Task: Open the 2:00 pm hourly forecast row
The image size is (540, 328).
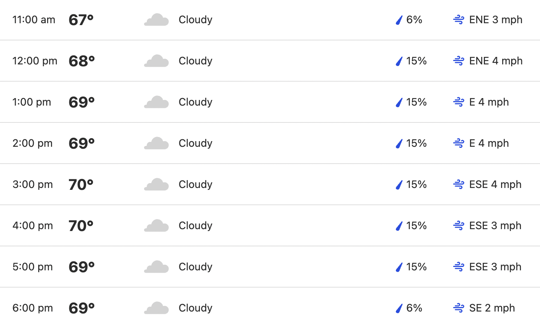Action: click(270, 143)
